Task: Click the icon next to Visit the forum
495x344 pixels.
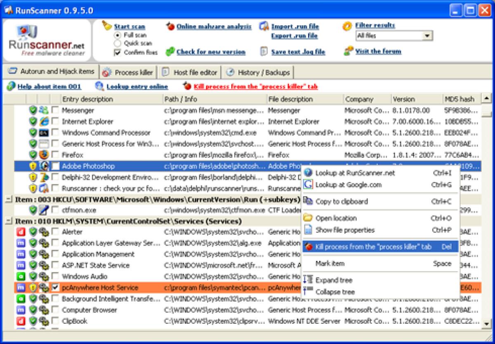Action: pyautogui.click(x=348, y=51)
